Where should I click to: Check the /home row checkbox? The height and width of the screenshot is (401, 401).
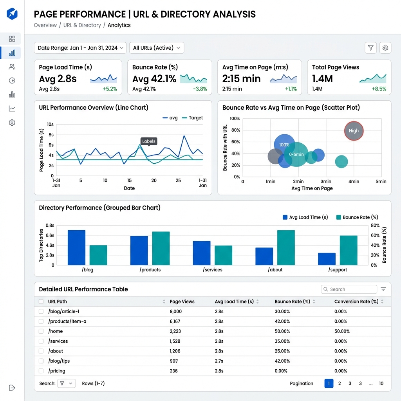click(41, 331)
